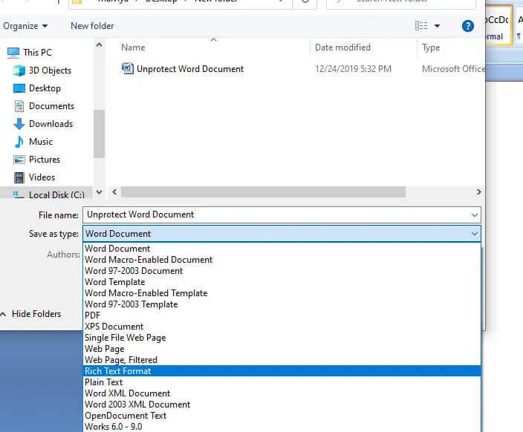Choose Word Macro-Enabled Template option
523x432 pixels.
click(282, 293)
